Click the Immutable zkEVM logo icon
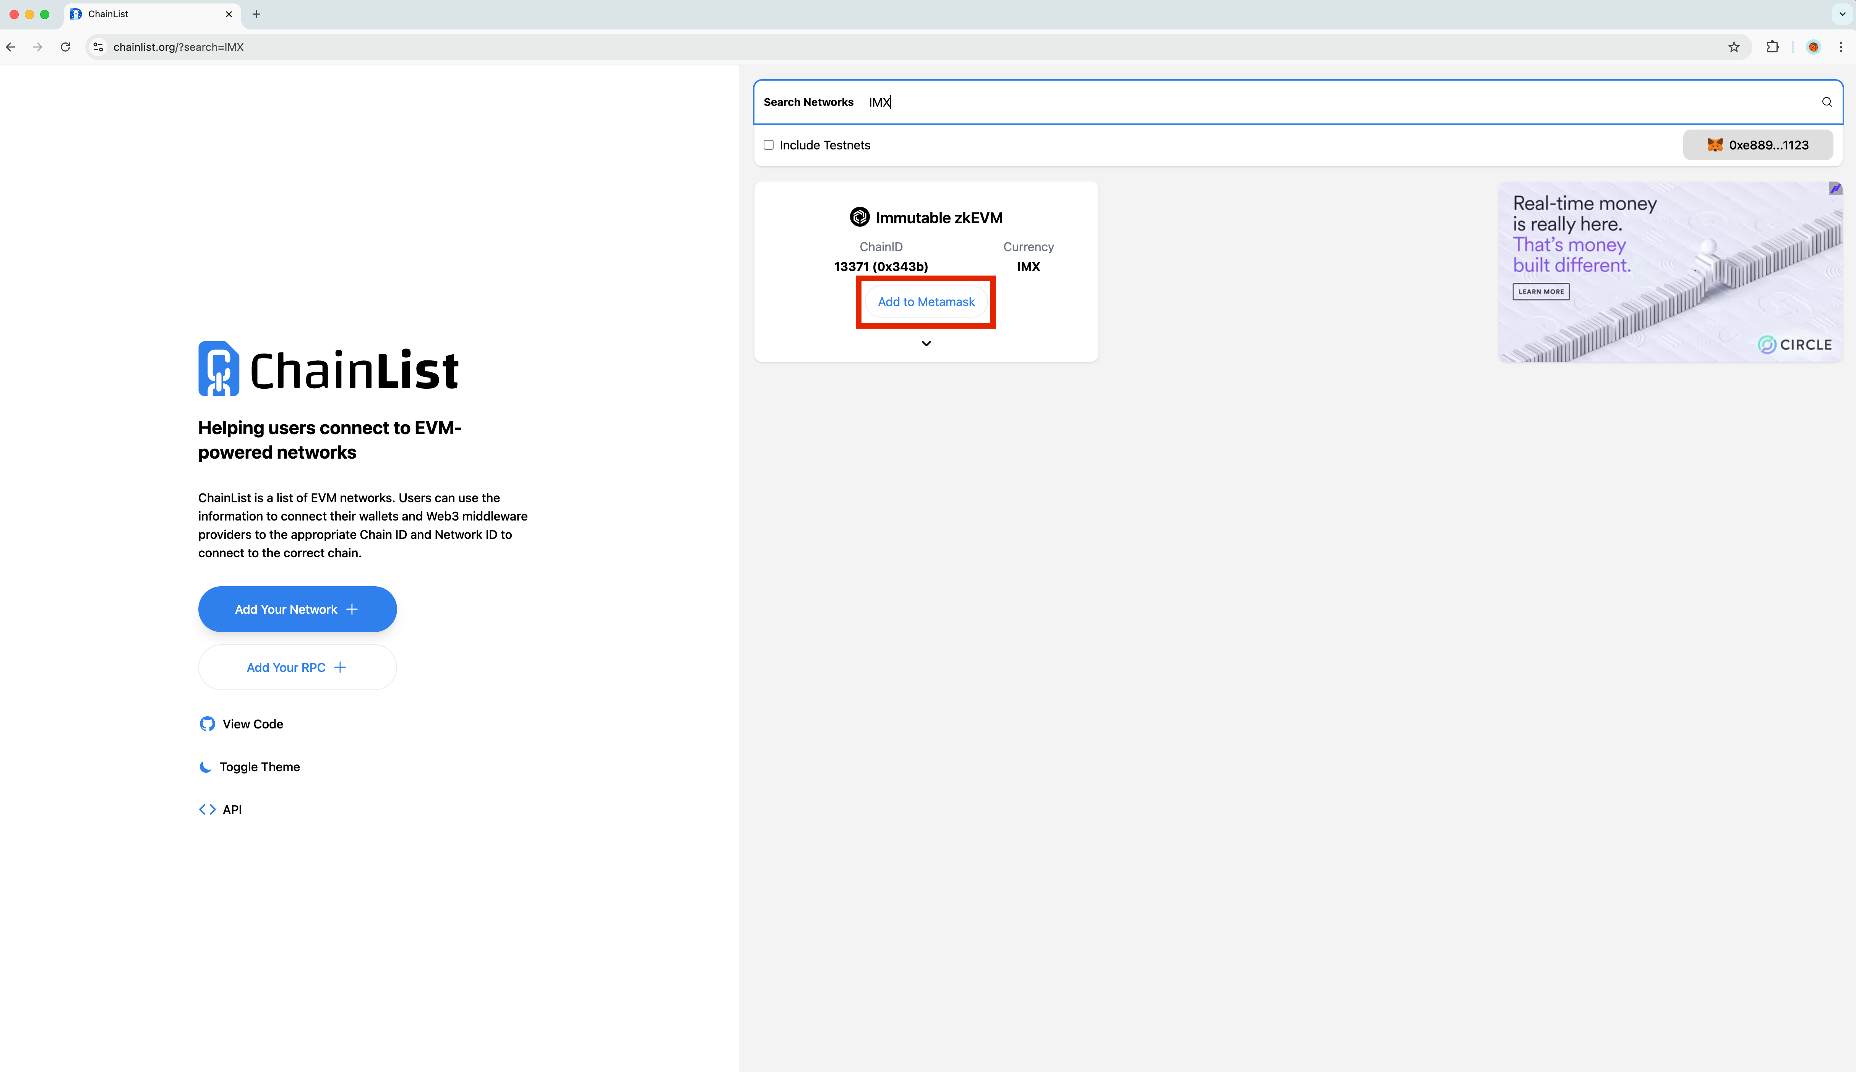This screenshot has height=1072, width=1856. (x=859, y=217)
